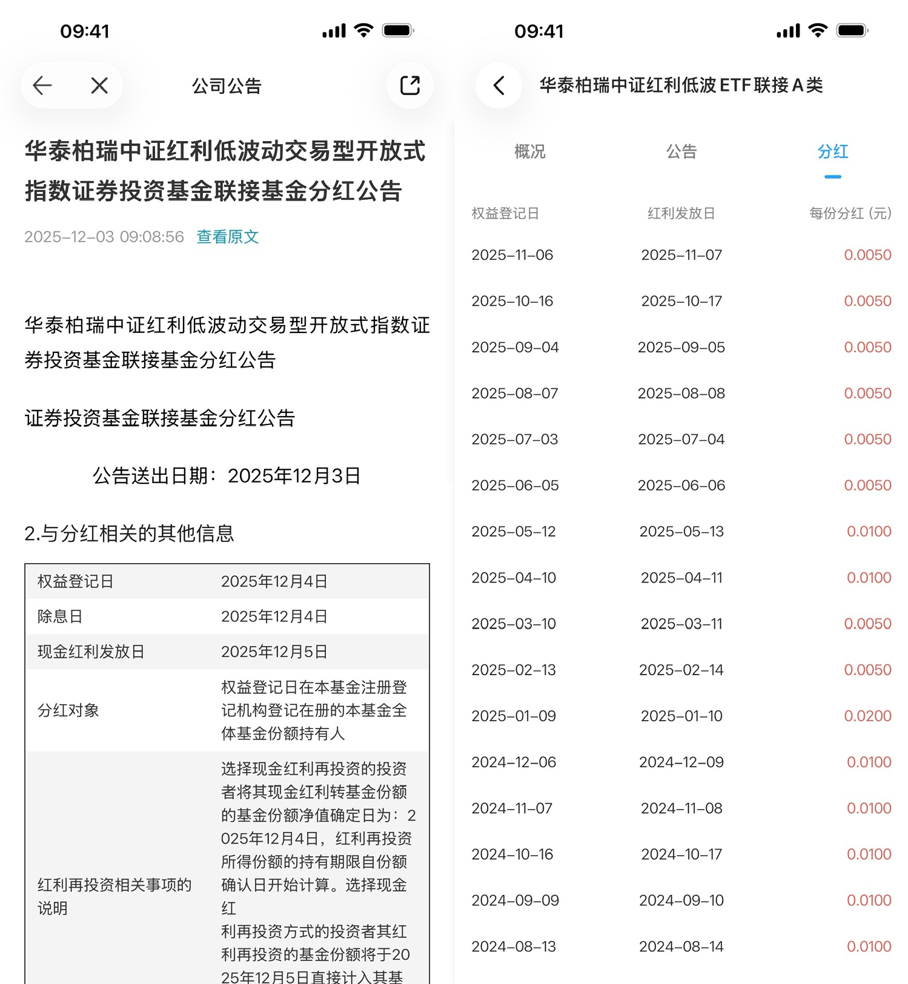Screen dimensions: 908x984
Task: Select record date 2025-11-06 in dividend list
Action: [x=512, y=255]
